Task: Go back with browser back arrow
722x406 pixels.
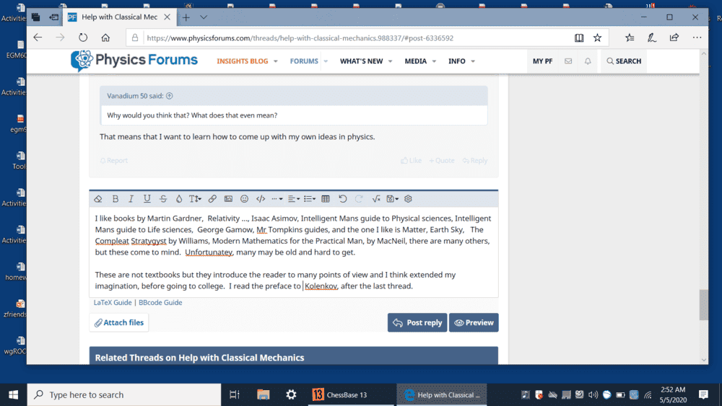Action: pyautogui.click(x=38, y=37)
